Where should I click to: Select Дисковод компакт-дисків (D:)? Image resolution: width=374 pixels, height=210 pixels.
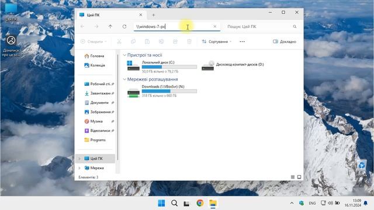point(233,66)
